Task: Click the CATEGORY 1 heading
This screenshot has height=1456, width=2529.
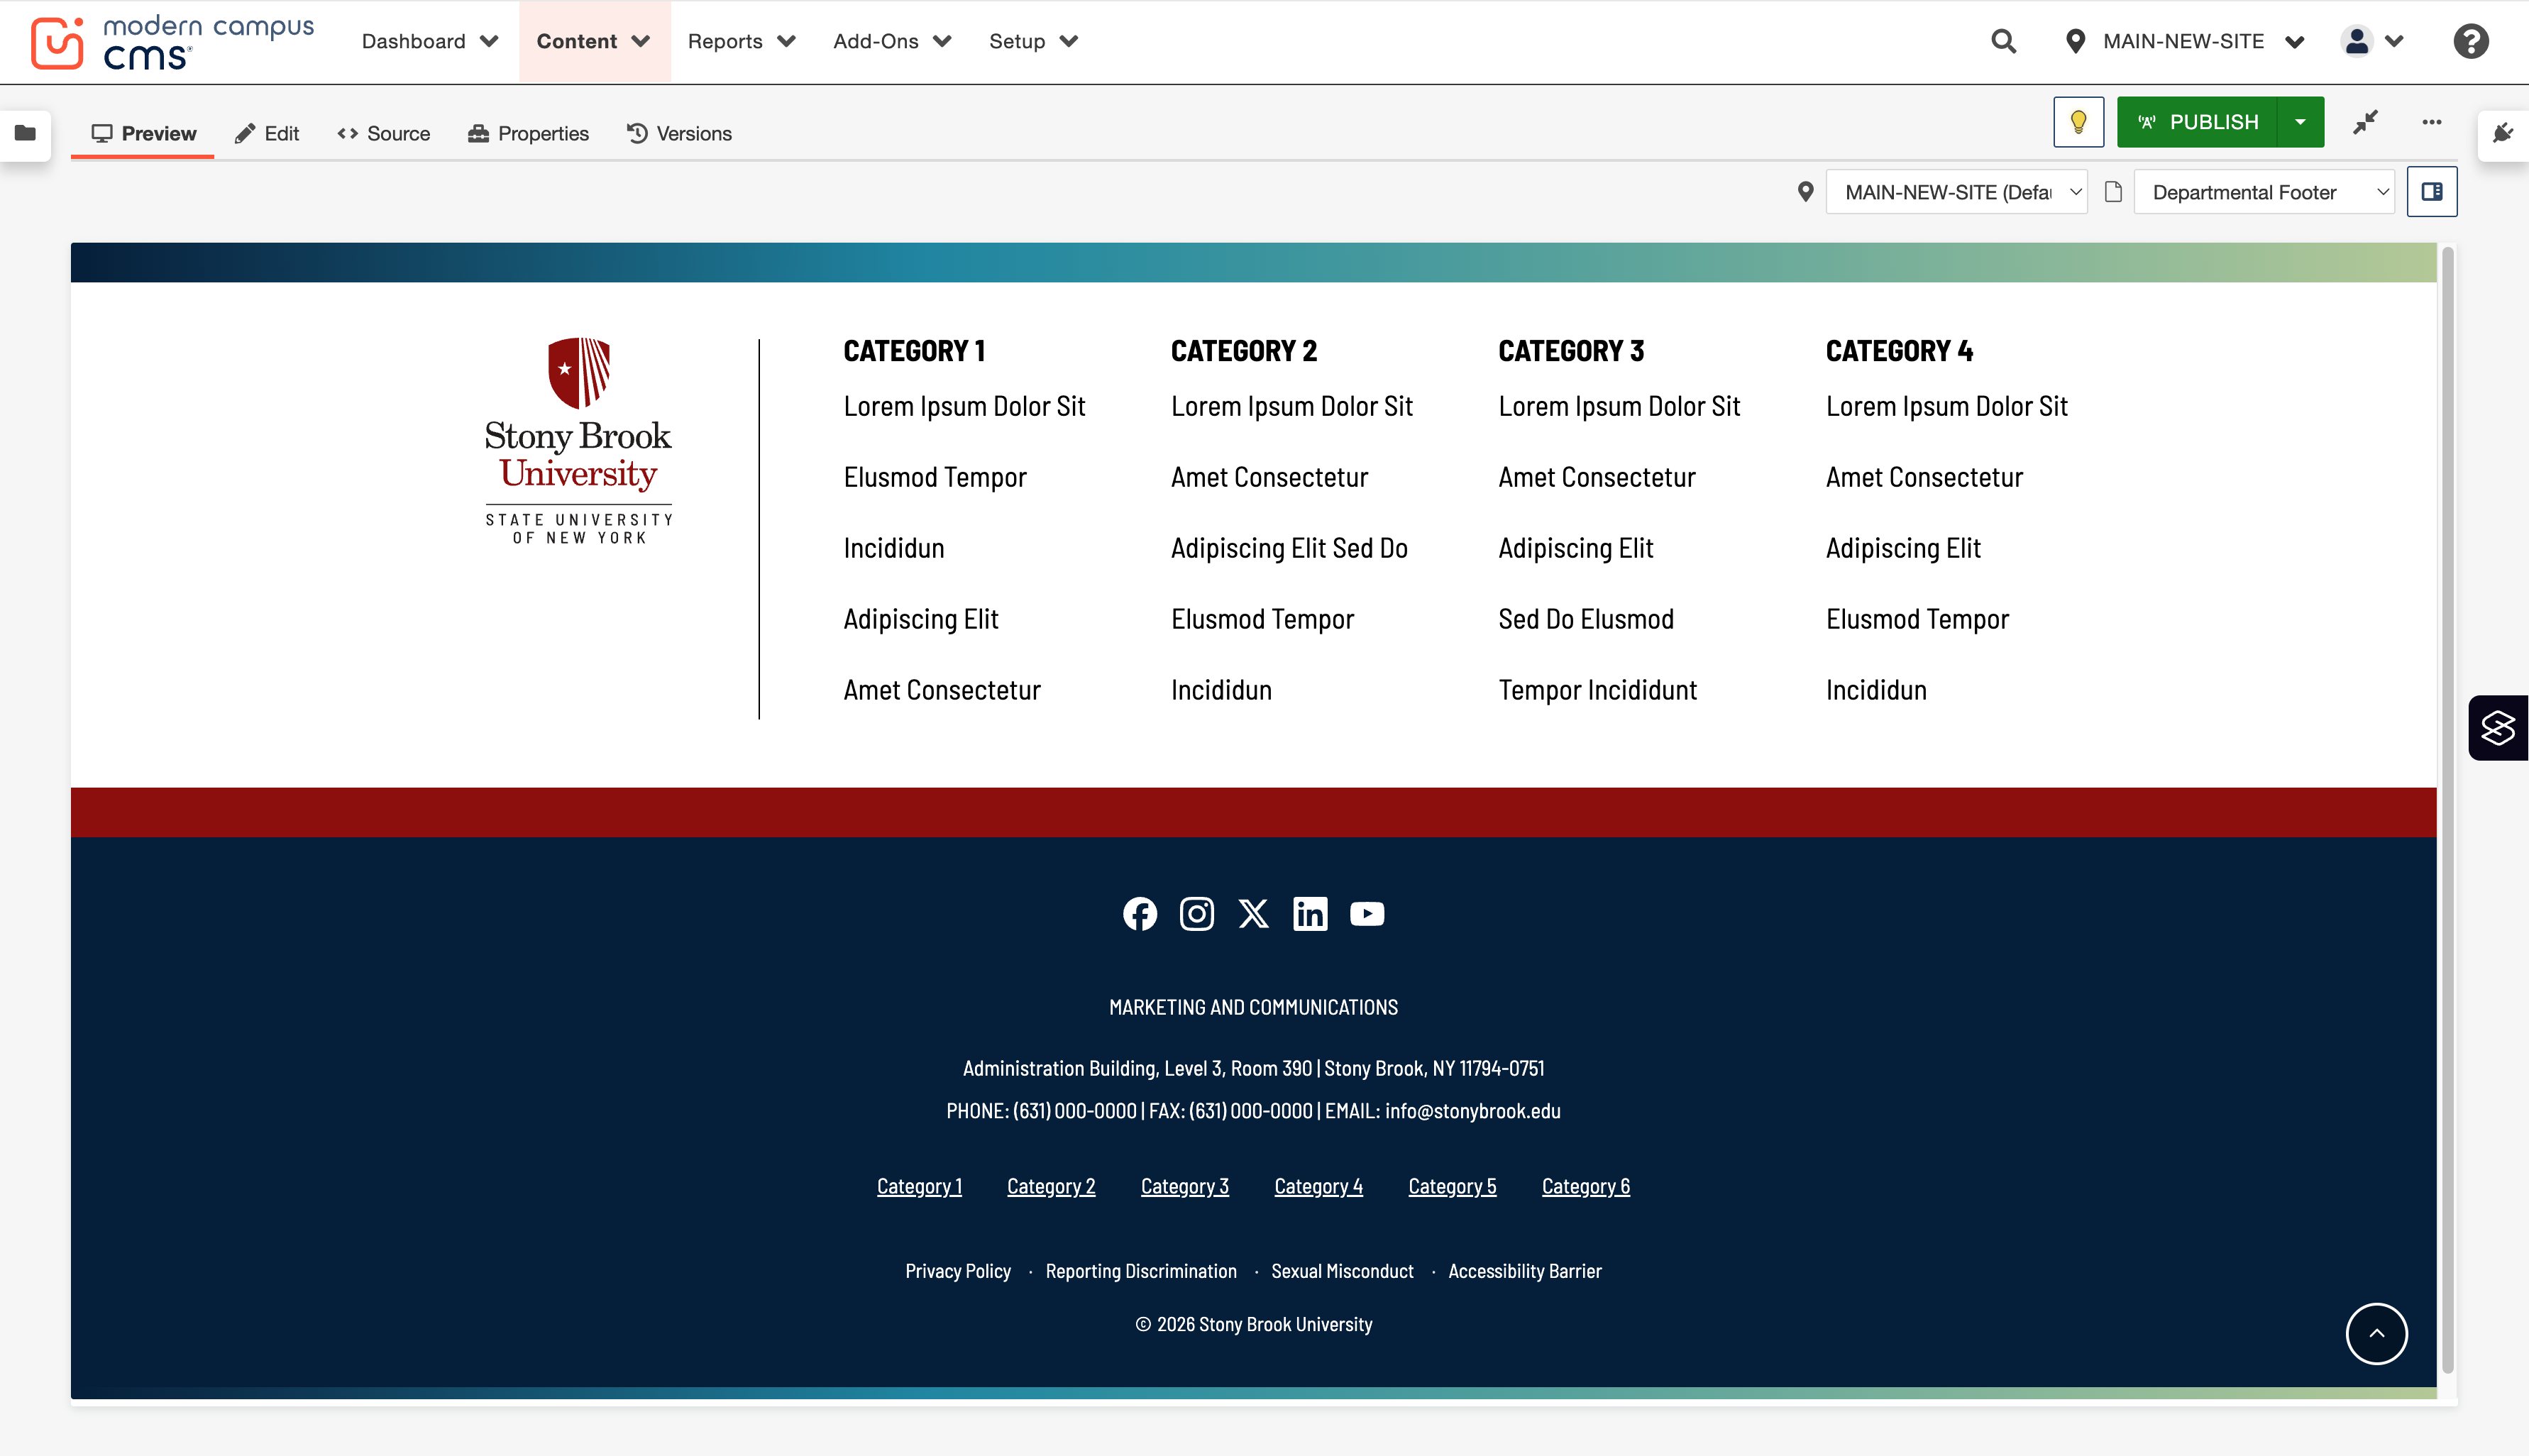Action: tap(914, 351)
